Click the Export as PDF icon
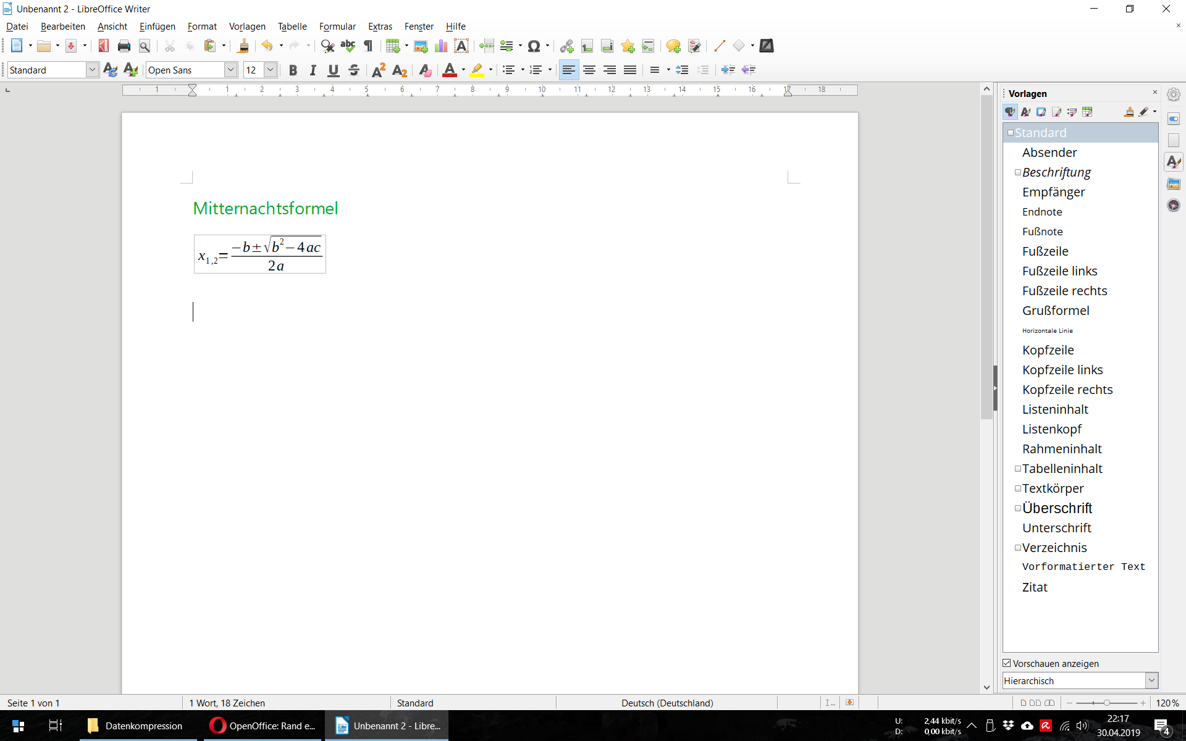 pos(103,46)
